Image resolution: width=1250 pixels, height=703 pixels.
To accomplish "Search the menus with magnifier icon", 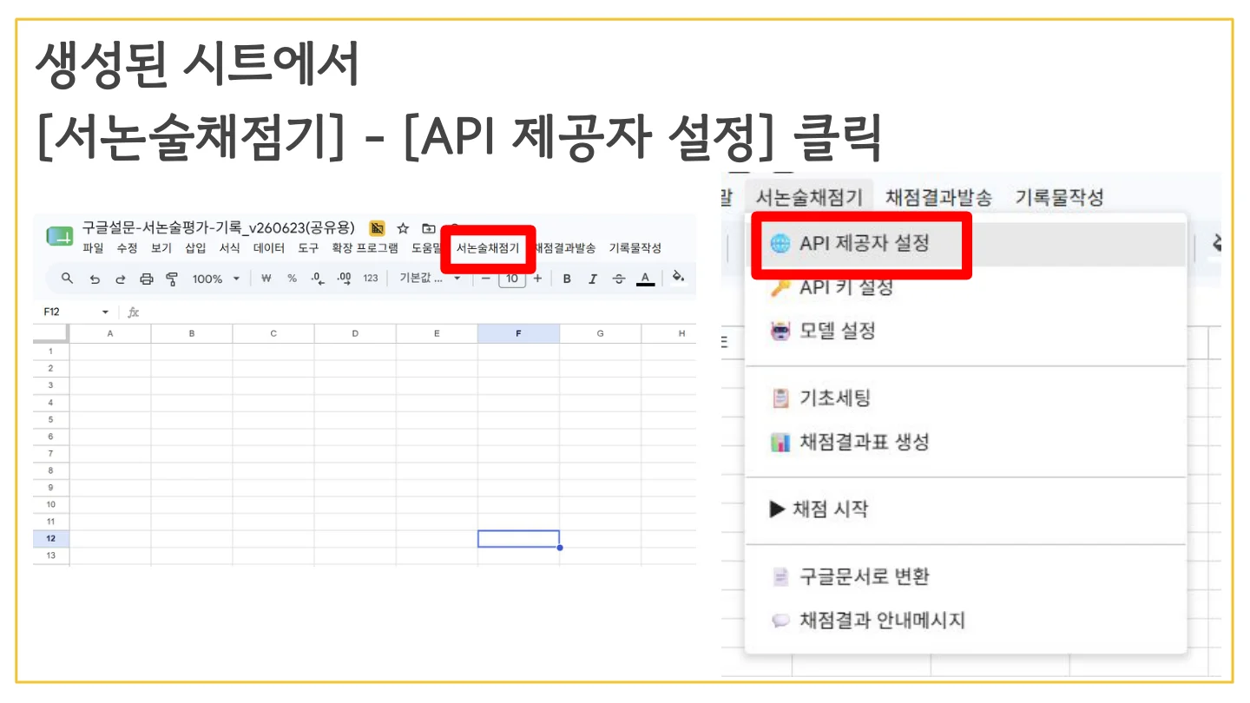I will click(67, 279).
